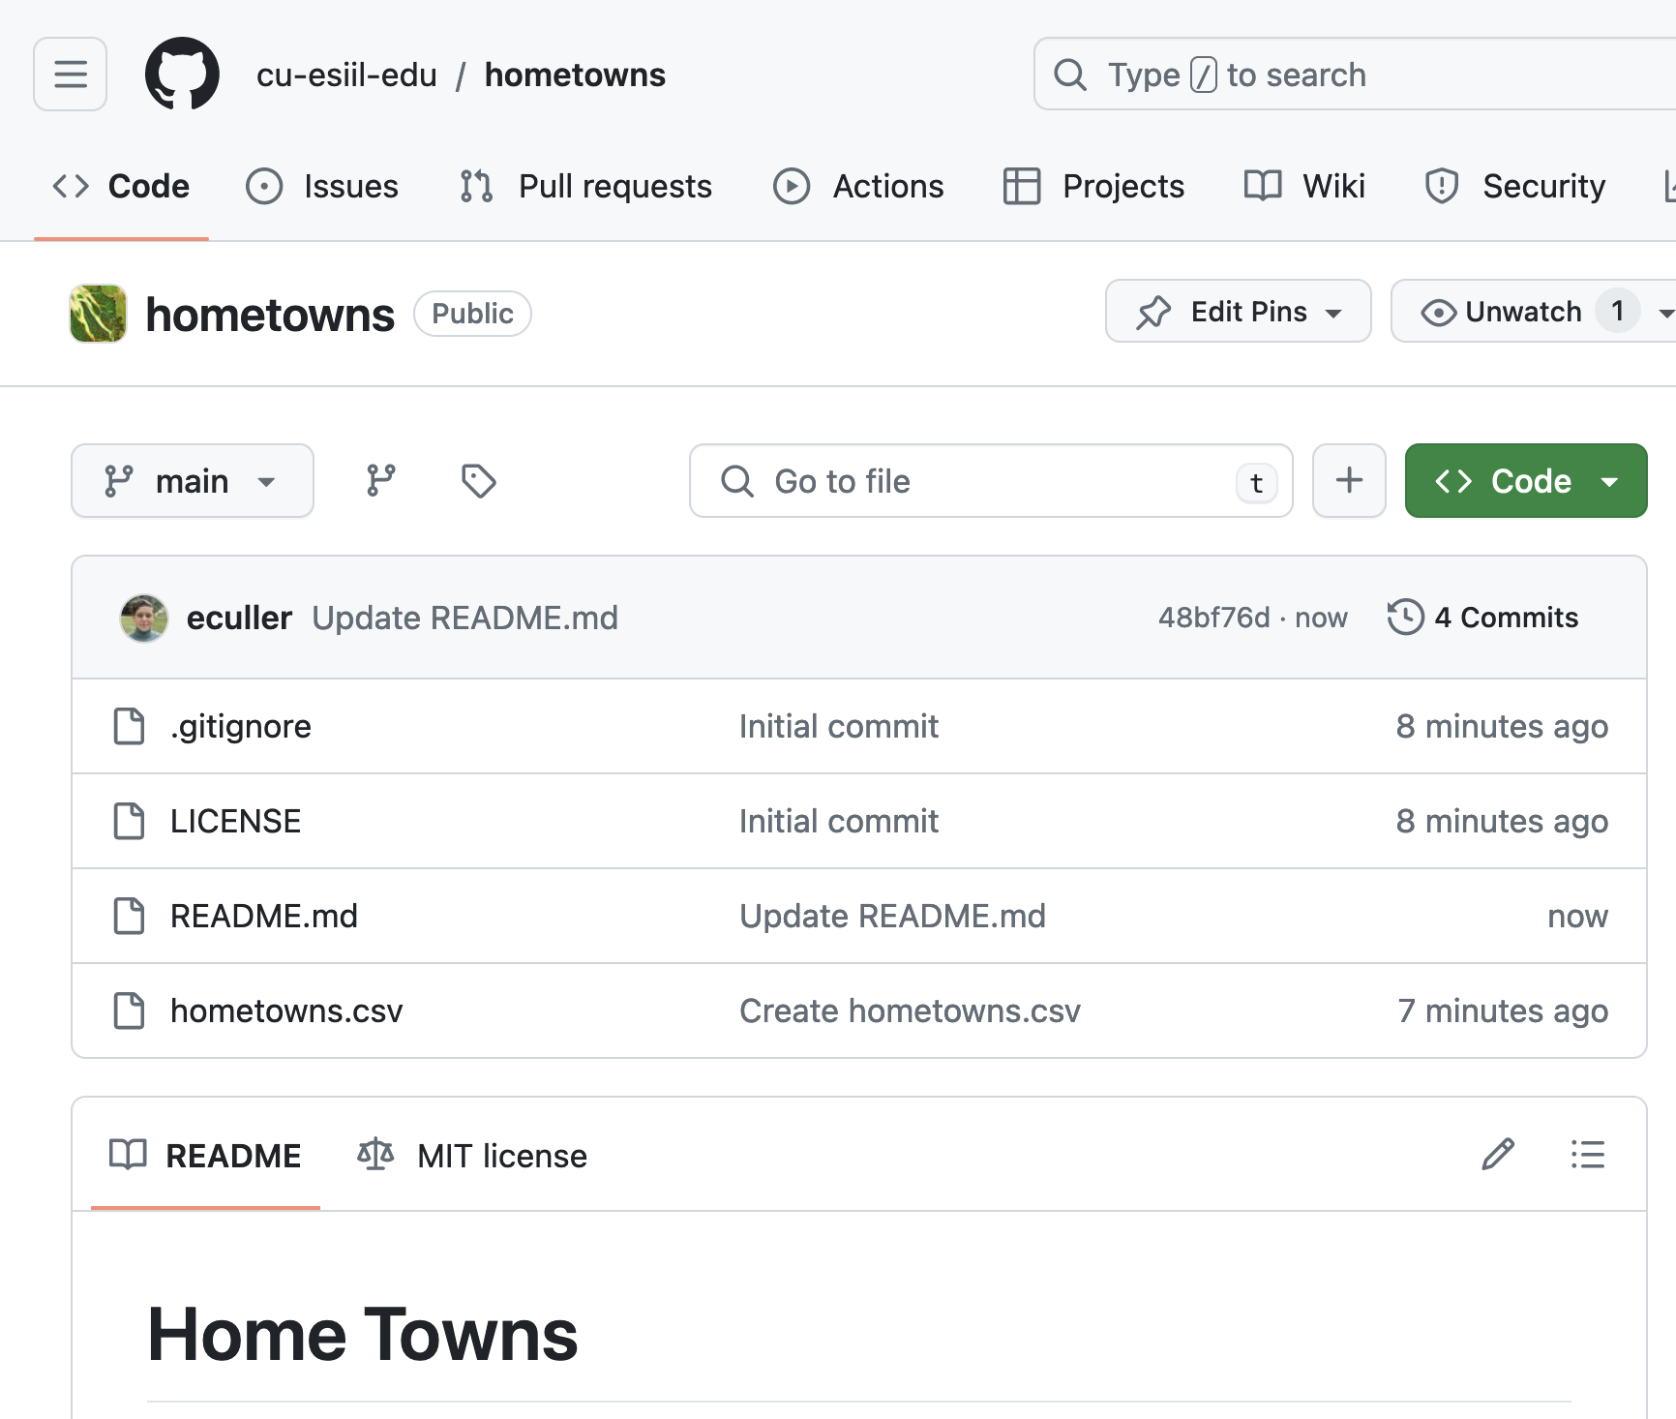
Task: View branches via the branch icon
Action: click(381, 481)
